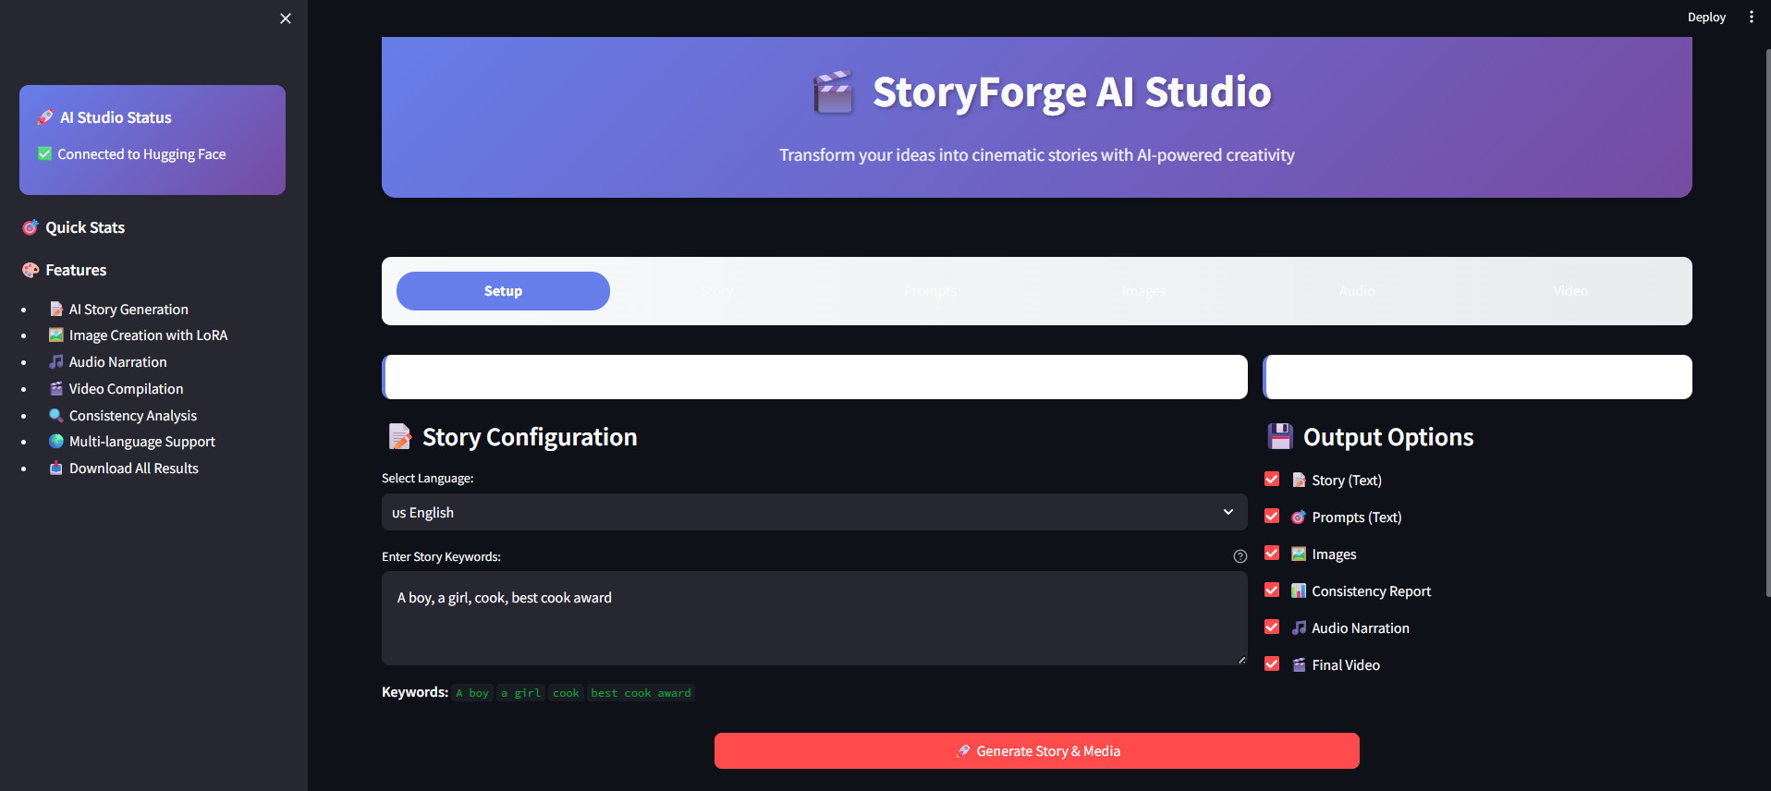The image size is (1771, 791).
Task: Open the Select Language dropdown
Action: tap(814, 512)
